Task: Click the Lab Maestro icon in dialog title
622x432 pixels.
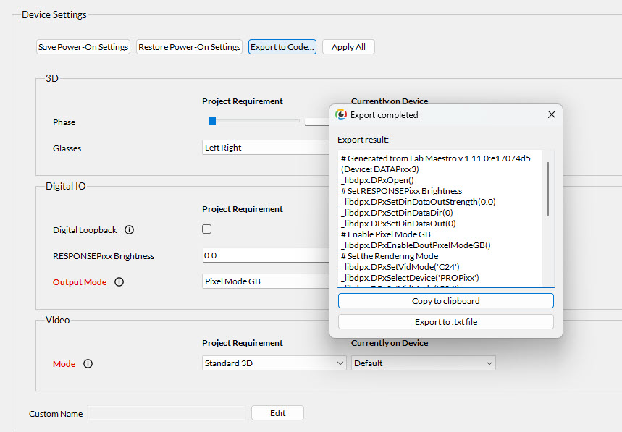Action: [x=341, y=114]
